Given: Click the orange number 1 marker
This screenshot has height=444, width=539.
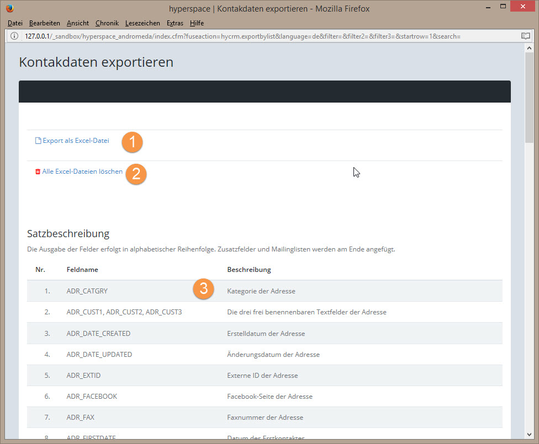Looking at the screenshot, I should click(x=132, y=142).
